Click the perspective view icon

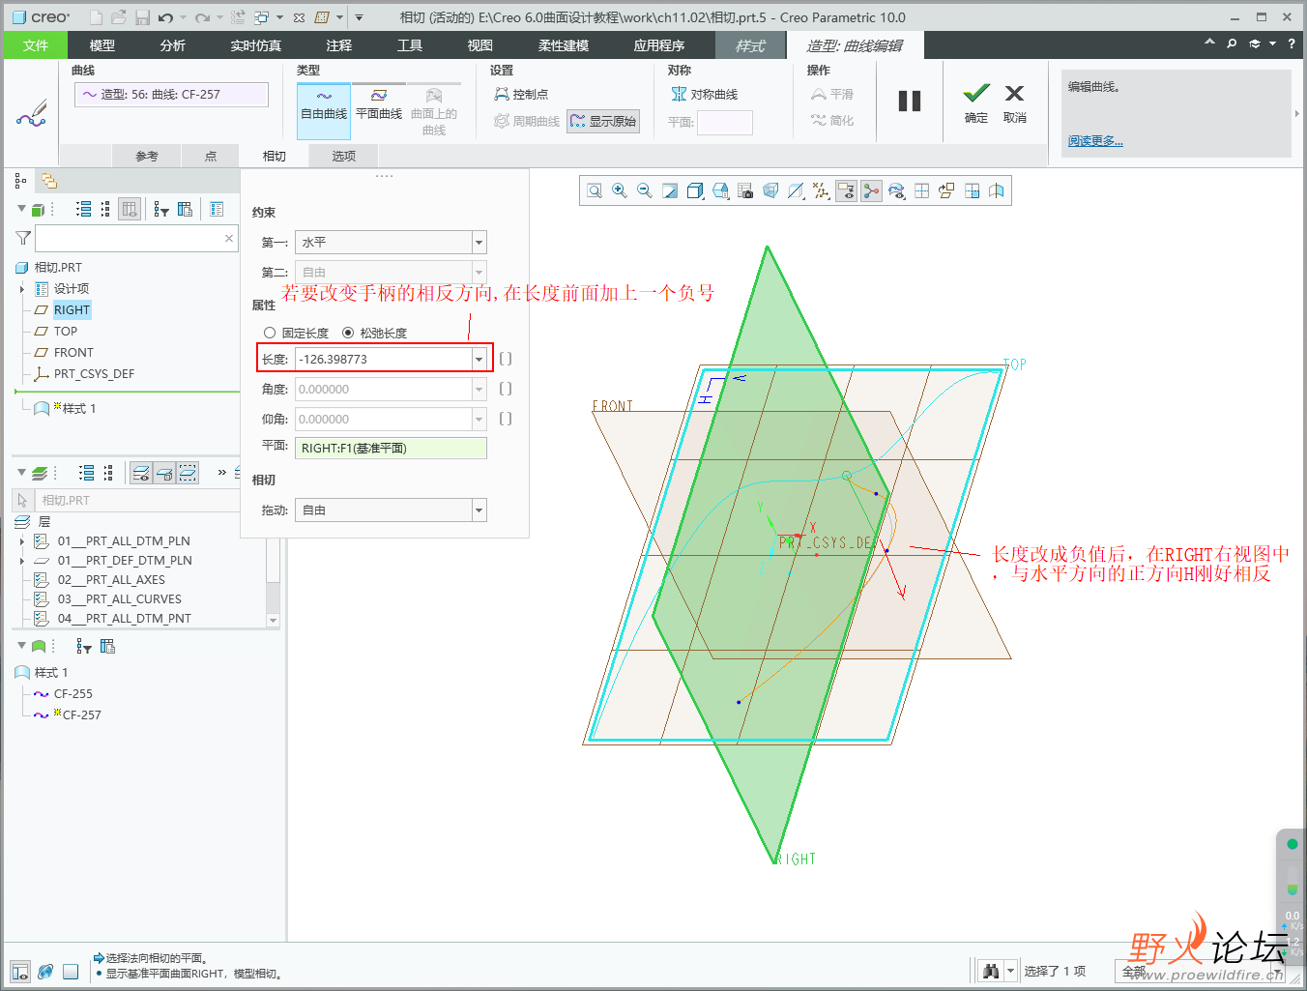pyautogui.click(x=770, y=190)
